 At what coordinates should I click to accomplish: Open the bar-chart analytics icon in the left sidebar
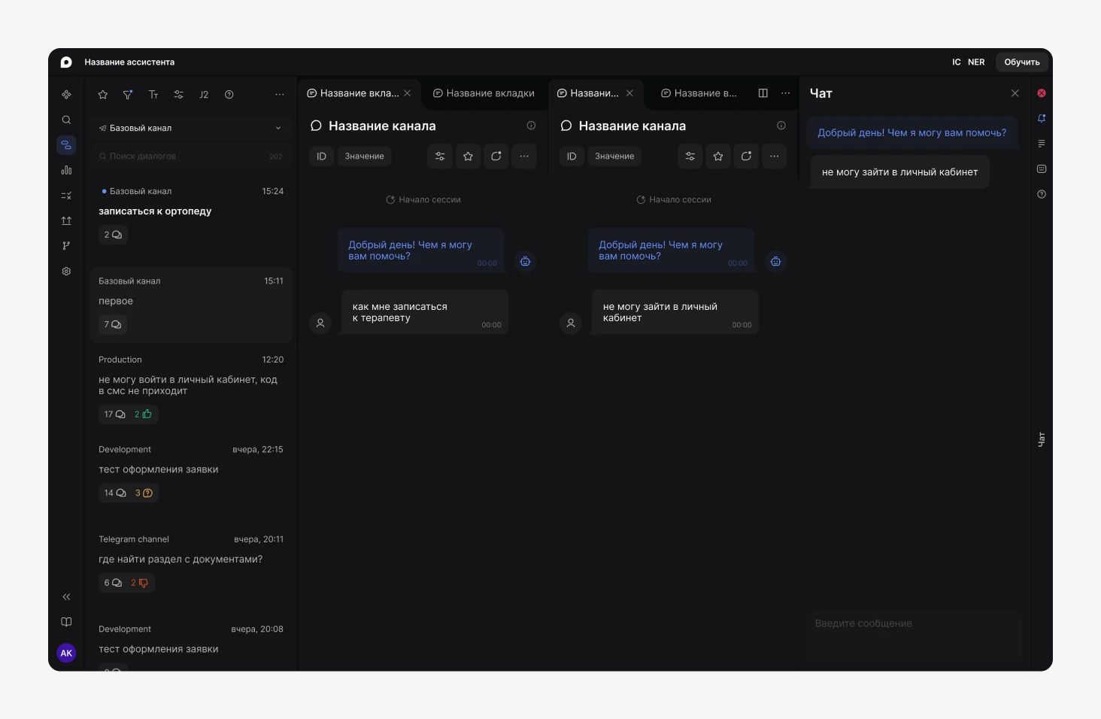[66, 170]
